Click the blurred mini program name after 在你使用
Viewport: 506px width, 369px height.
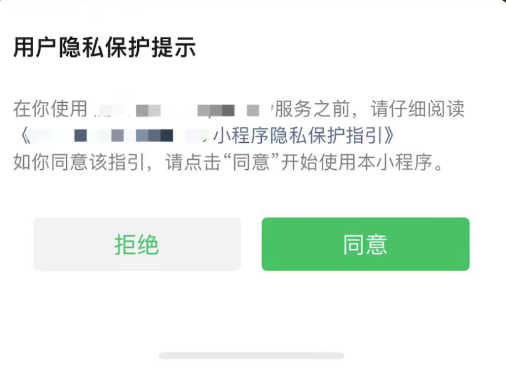point(181,110)
